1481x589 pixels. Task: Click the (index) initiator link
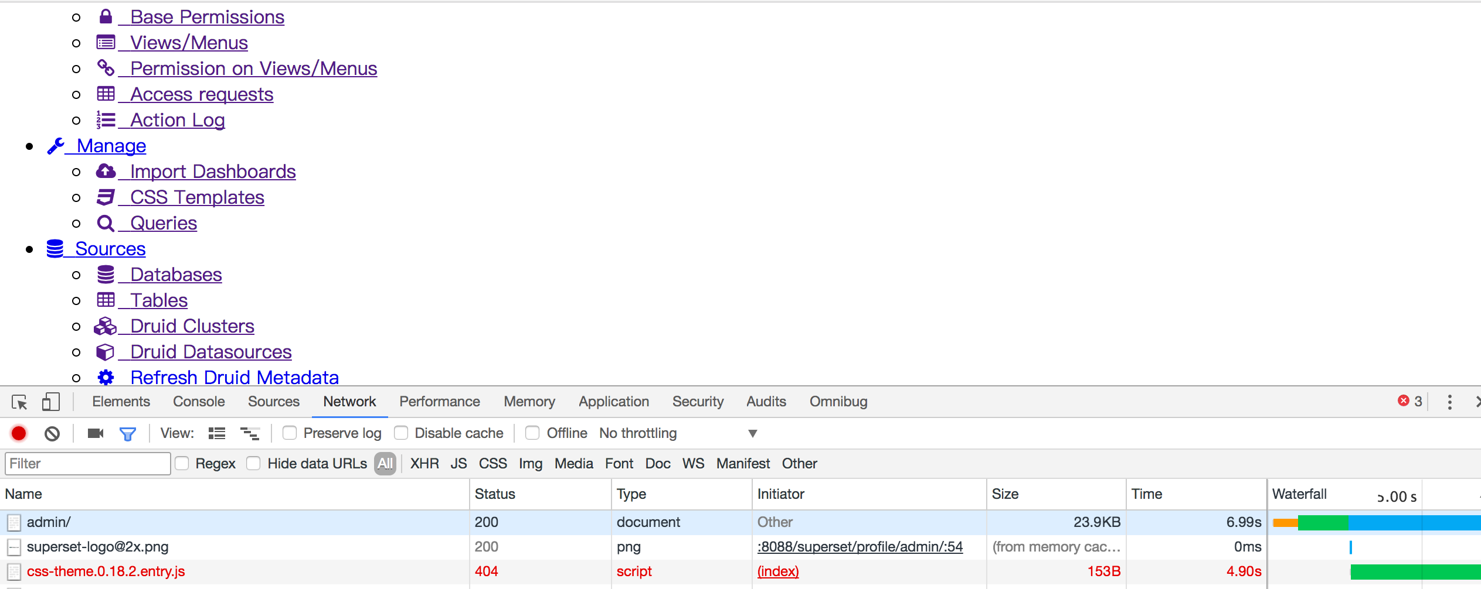point(778,571)
